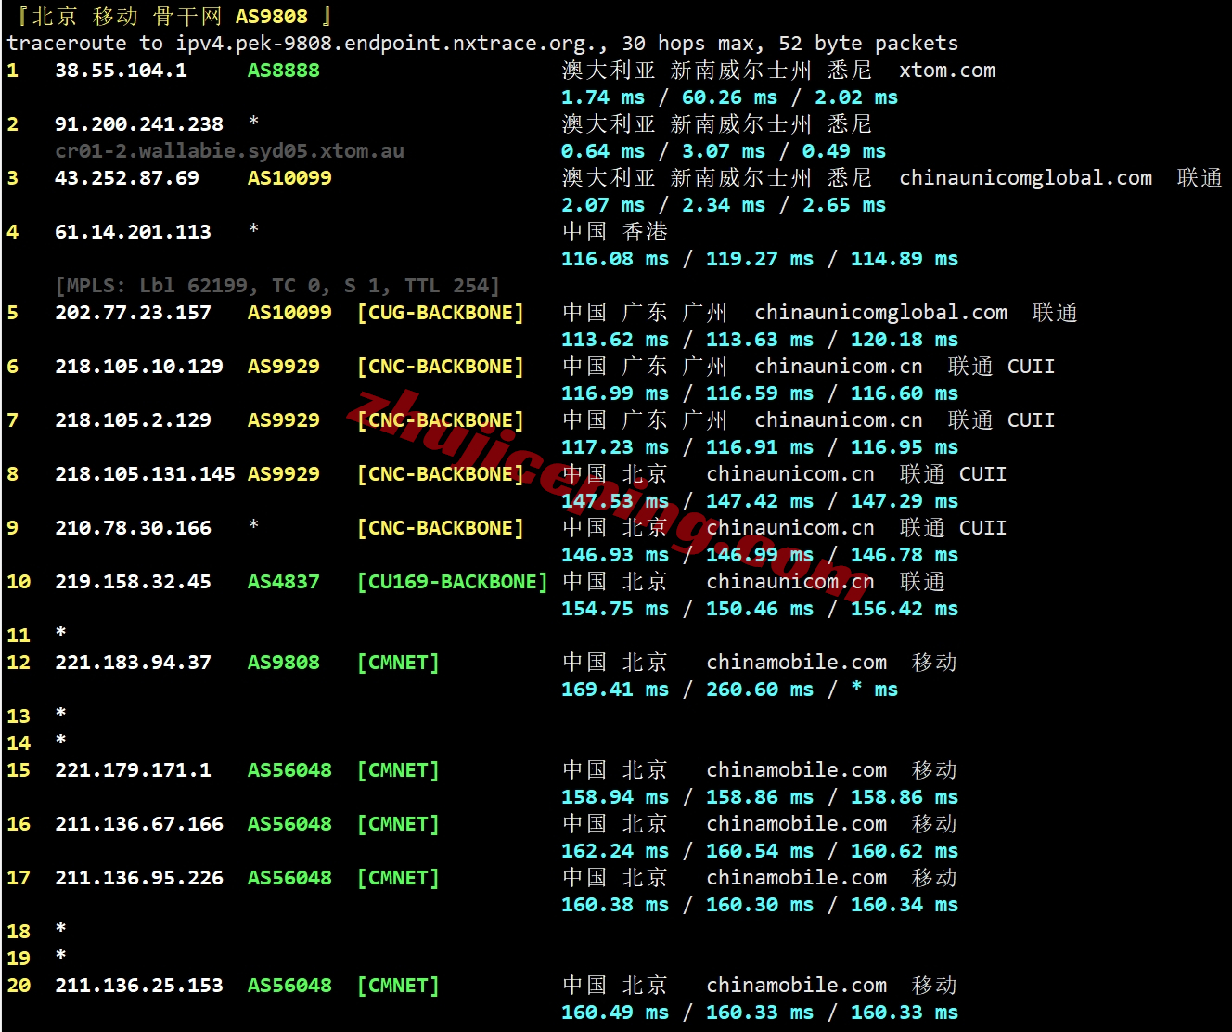
Task: Click latency 158.94 ms on hop 15
Action: pyautogui.click(x=615, y=797)
